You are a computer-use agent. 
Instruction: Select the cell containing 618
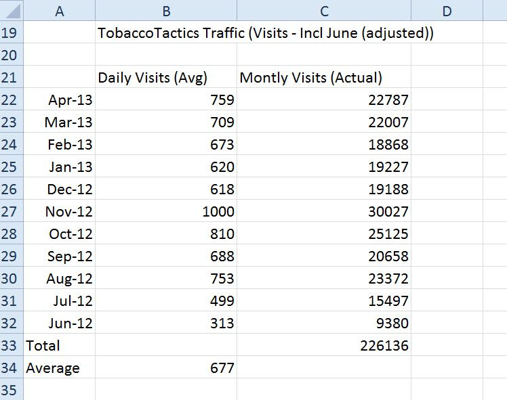click(166, 189)
